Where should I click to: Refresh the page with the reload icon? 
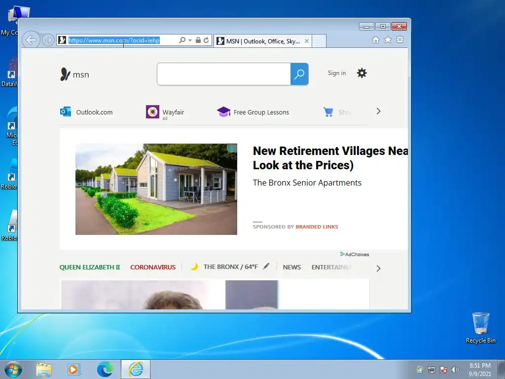(206, 40)
